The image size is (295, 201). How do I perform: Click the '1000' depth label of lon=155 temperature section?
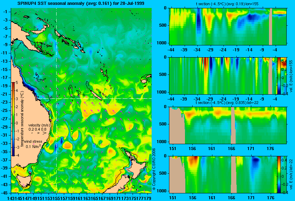161,43
